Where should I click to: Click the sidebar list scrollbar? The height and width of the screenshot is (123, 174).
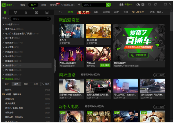(53, 29)
